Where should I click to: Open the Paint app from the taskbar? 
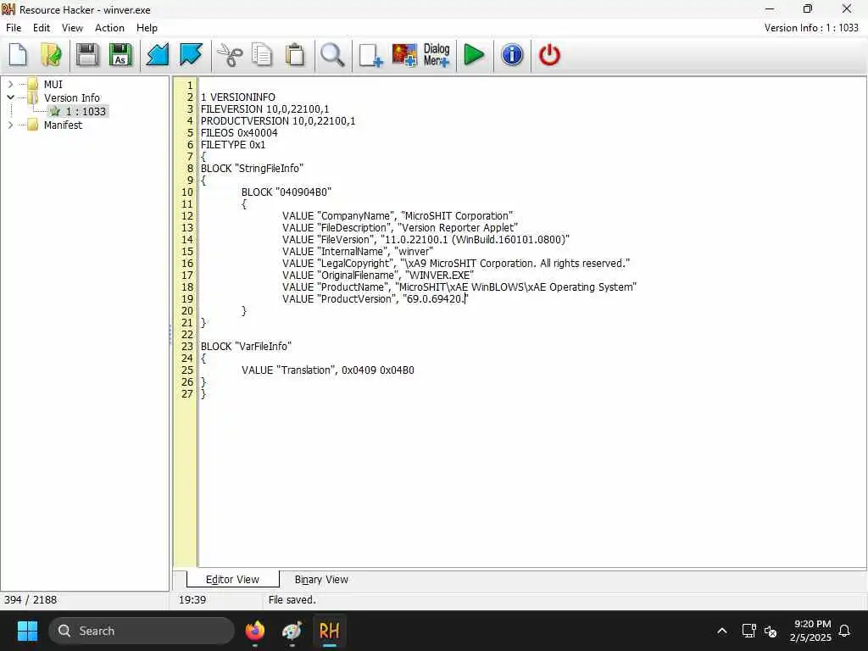click(x=292, y=631)
